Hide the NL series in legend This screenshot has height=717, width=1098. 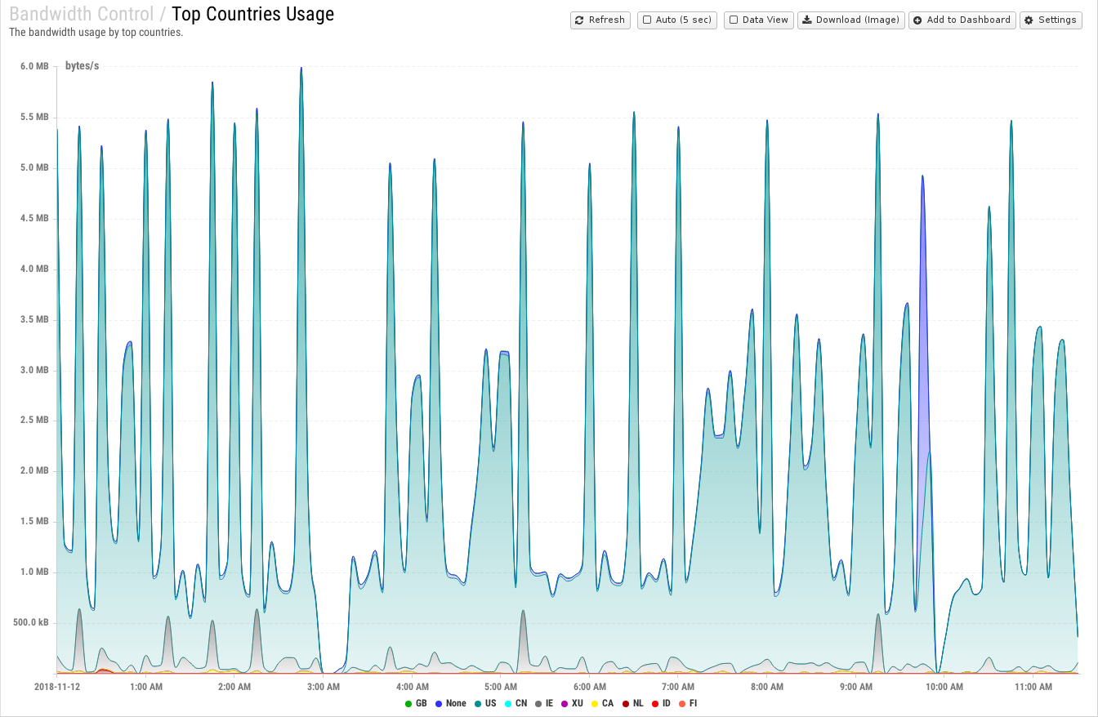tap(632, 703)
